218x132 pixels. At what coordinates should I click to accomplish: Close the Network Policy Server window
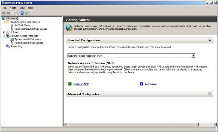[x=214, y=3]
